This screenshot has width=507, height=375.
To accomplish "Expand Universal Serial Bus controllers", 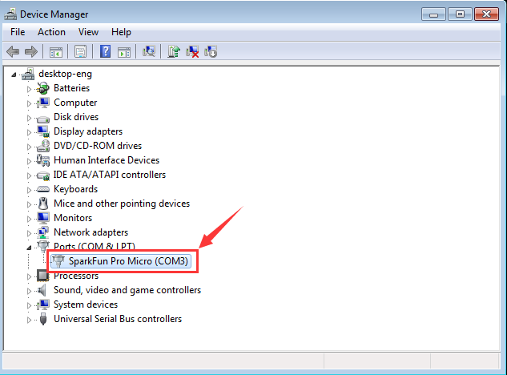I will click(30, 319).
